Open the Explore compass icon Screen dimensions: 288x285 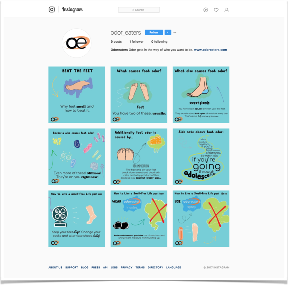point(206,10)
